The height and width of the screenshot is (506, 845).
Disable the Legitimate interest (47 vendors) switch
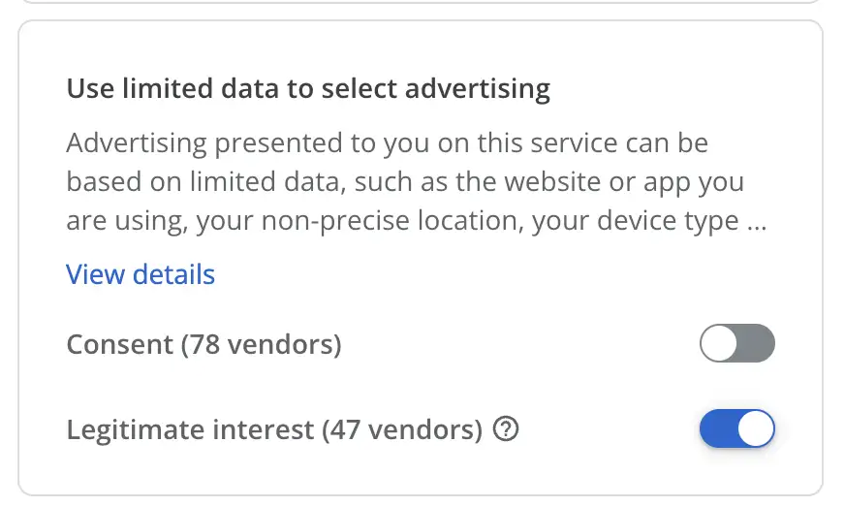[736, 429]
